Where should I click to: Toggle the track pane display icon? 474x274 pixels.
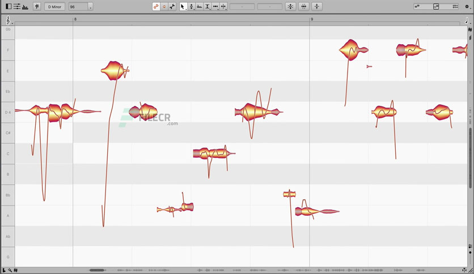tap(9, 6)
